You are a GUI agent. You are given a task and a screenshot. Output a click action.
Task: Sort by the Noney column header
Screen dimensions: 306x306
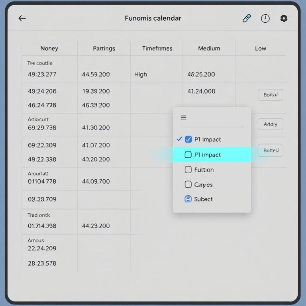[49, 48]
